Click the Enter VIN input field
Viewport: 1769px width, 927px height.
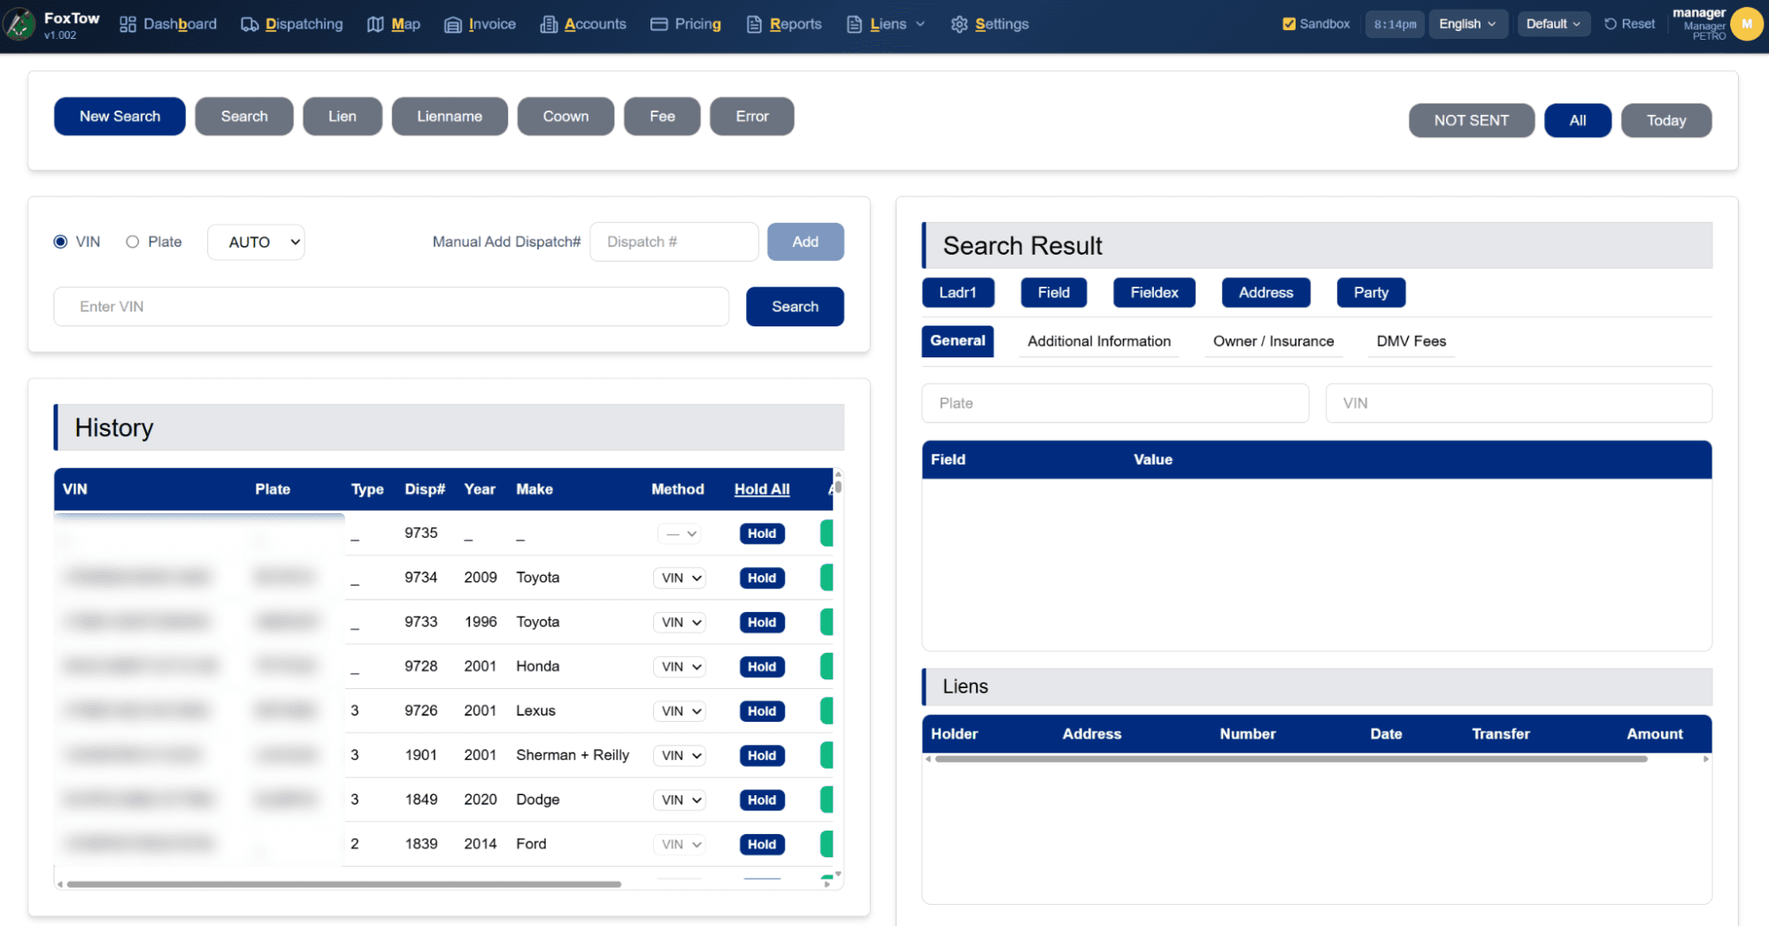click(391, 306)
